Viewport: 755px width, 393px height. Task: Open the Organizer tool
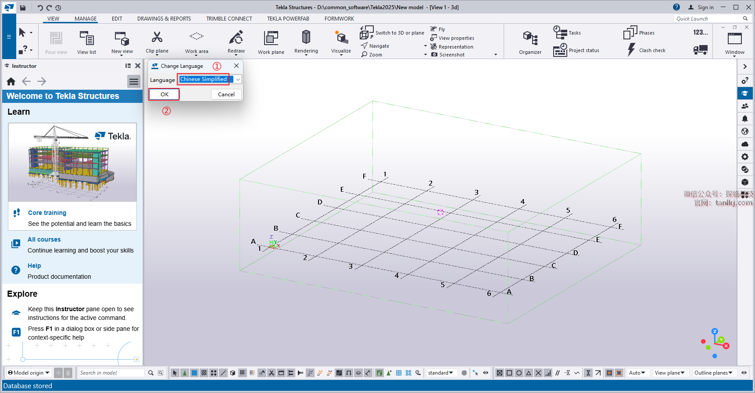pyautogui.click(x=530, y=39)
